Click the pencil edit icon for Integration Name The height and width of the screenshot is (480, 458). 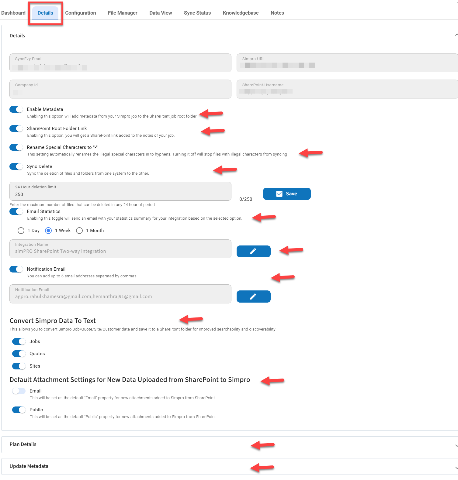click(x=253, y=251)
